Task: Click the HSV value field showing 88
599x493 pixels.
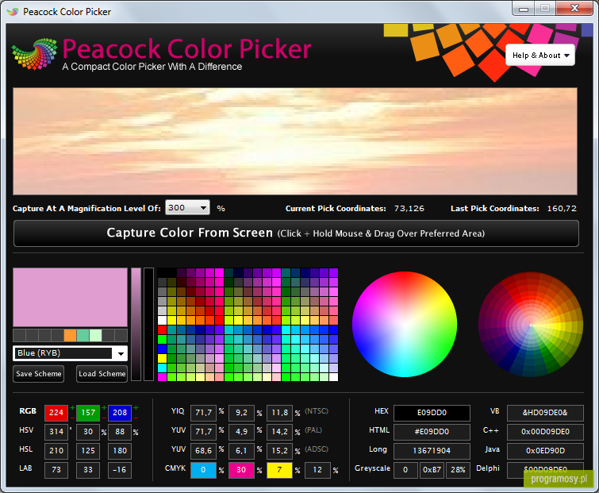Action: coord(120,432)
